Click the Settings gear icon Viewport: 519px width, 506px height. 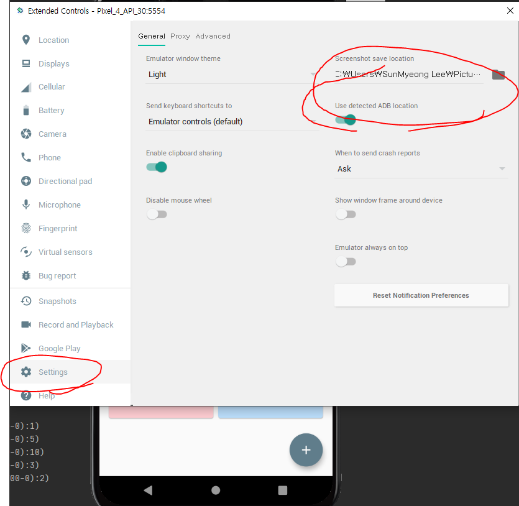coord(26,372)
